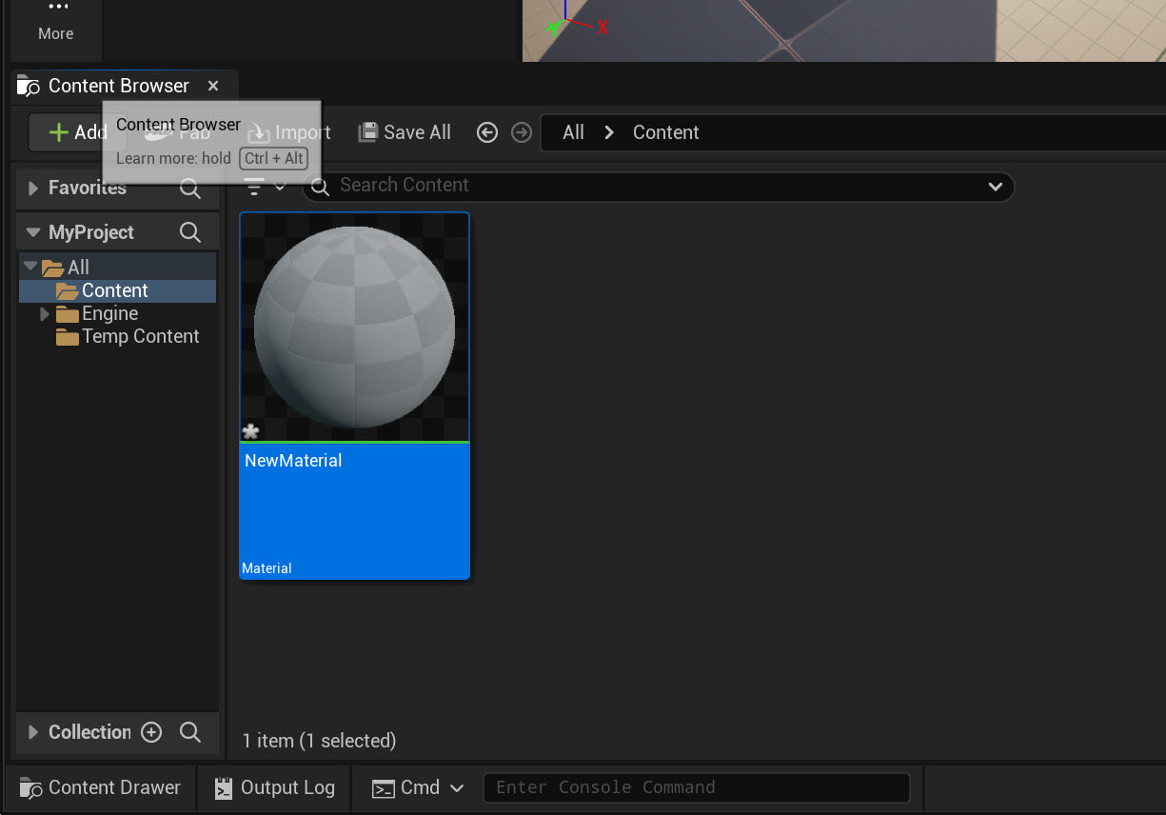
Task: Click the NewMaterial asset name
Action: pos(293,461)
